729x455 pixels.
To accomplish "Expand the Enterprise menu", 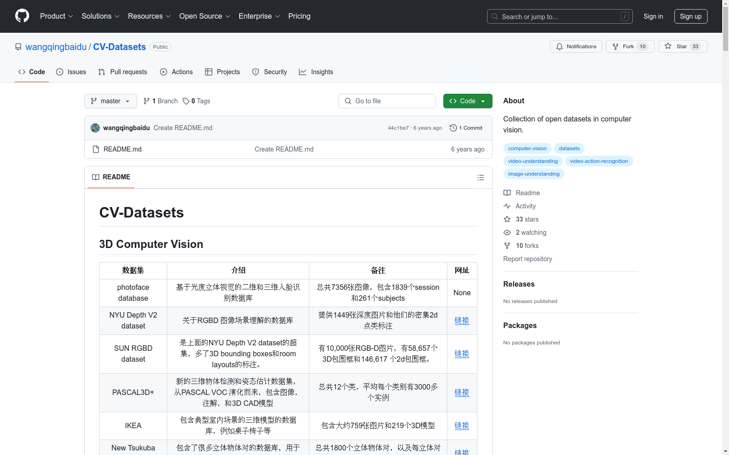I will coord(259,16).
